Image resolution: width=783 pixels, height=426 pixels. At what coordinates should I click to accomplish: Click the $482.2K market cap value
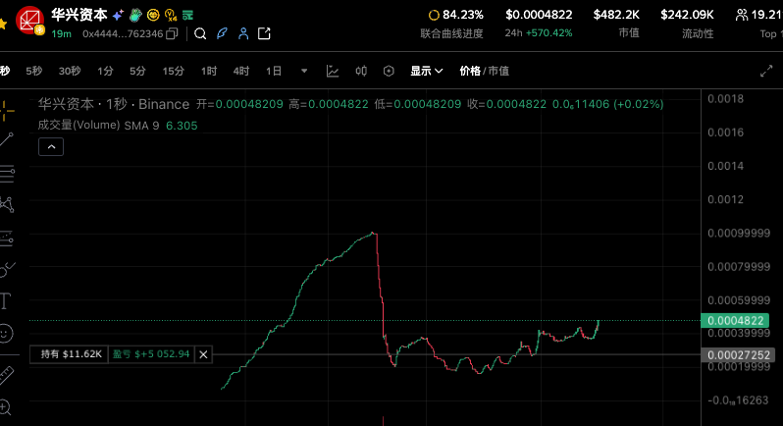[616, 15]
